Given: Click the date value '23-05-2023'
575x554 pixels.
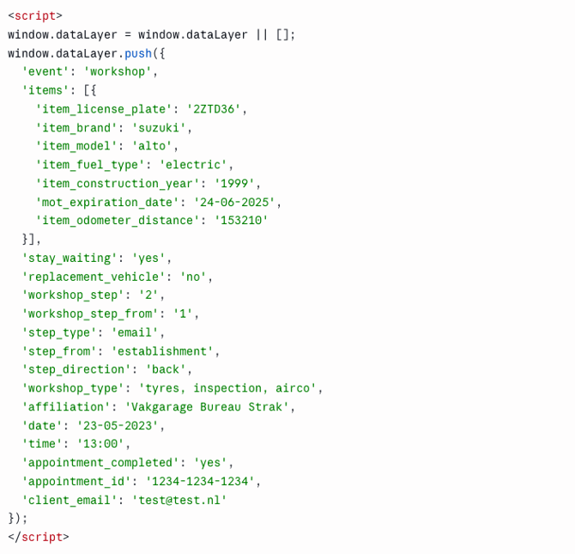Looking at the screenshot, I should (118, 426).
